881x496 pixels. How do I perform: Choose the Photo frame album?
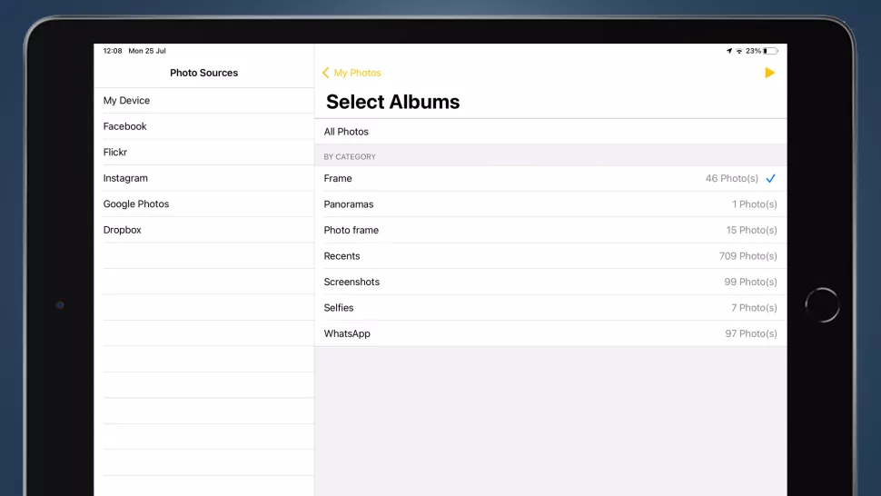[x=550, y=230]
